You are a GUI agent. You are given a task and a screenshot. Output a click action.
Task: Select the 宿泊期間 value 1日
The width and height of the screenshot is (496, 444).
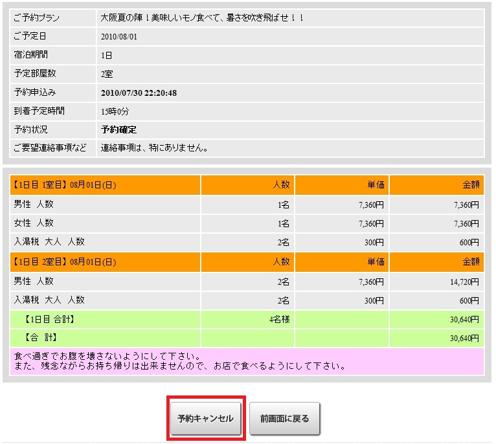click(107, 56)
